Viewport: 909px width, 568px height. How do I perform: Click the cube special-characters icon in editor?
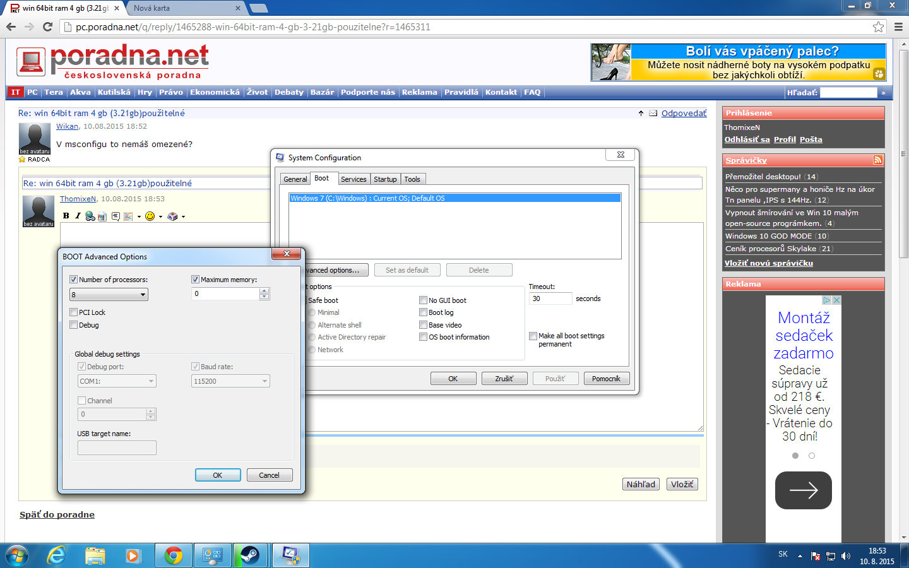pyautogui.click(x=172, y=216)
